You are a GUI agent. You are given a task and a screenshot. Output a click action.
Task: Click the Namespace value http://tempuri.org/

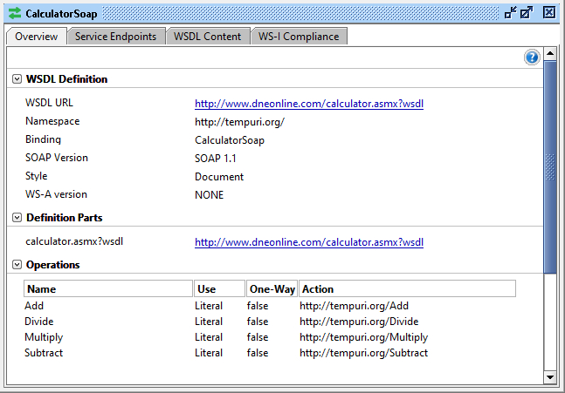tap(239, 122)
